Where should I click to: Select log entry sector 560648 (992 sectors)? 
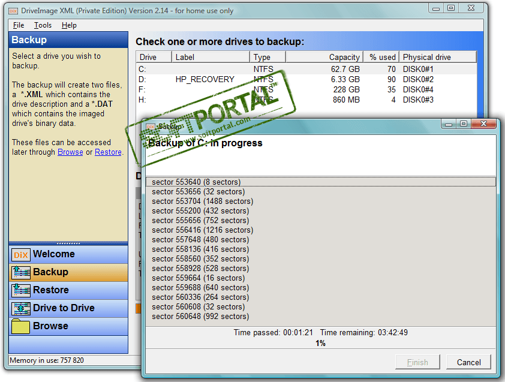pos(320,317)
